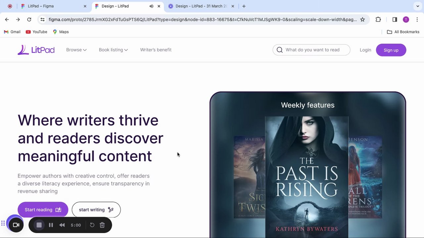Click the 'Empower authors with creative control' paragraph

pyautogui.click(x=84, y=183)
